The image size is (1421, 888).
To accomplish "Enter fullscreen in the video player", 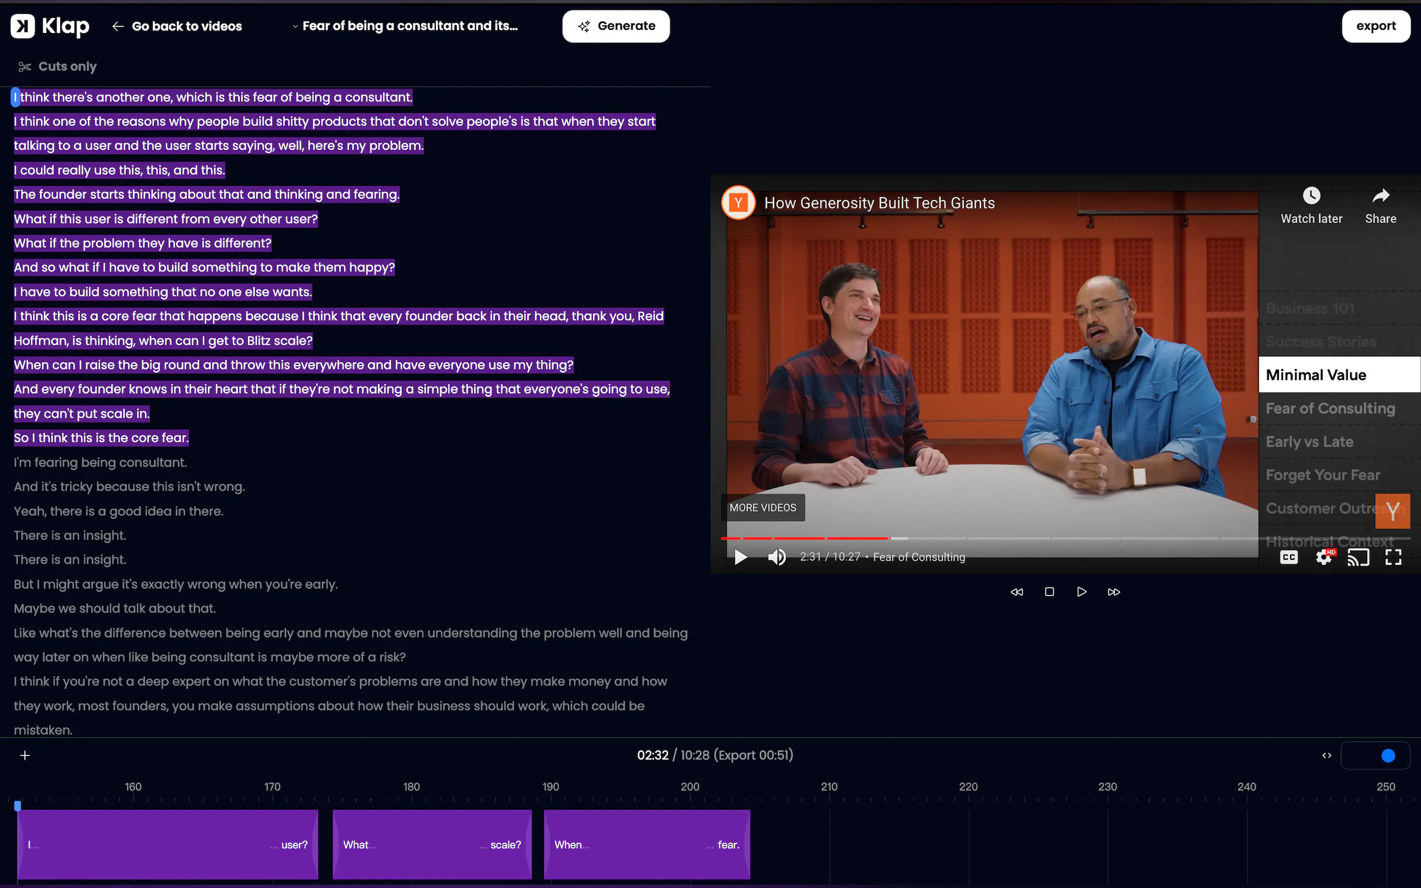I will (1393, 557).
